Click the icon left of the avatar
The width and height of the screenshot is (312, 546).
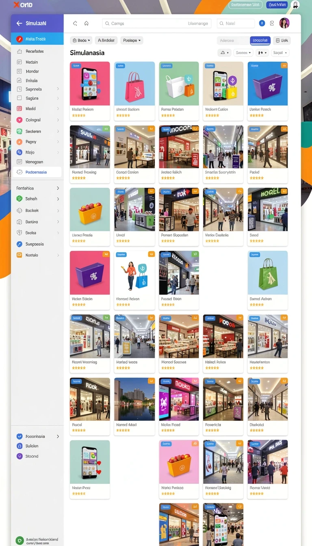click(272, 24)
